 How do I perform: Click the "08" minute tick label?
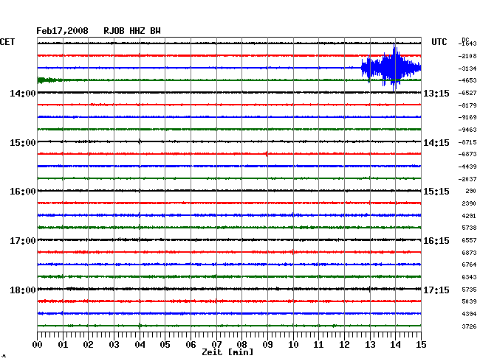pos(241,345)
